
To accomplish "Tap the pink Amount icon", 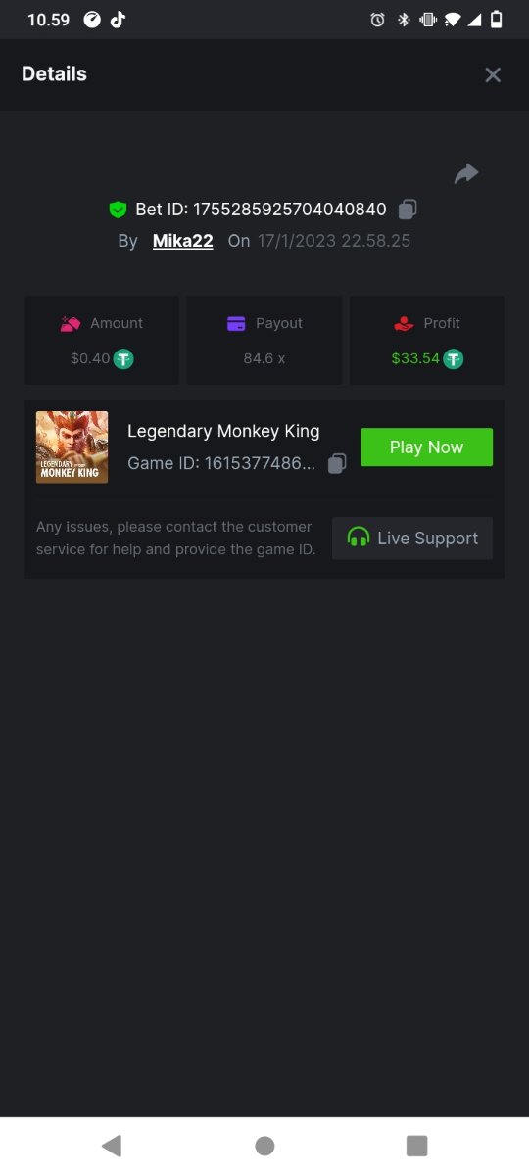I will (70, 323).
